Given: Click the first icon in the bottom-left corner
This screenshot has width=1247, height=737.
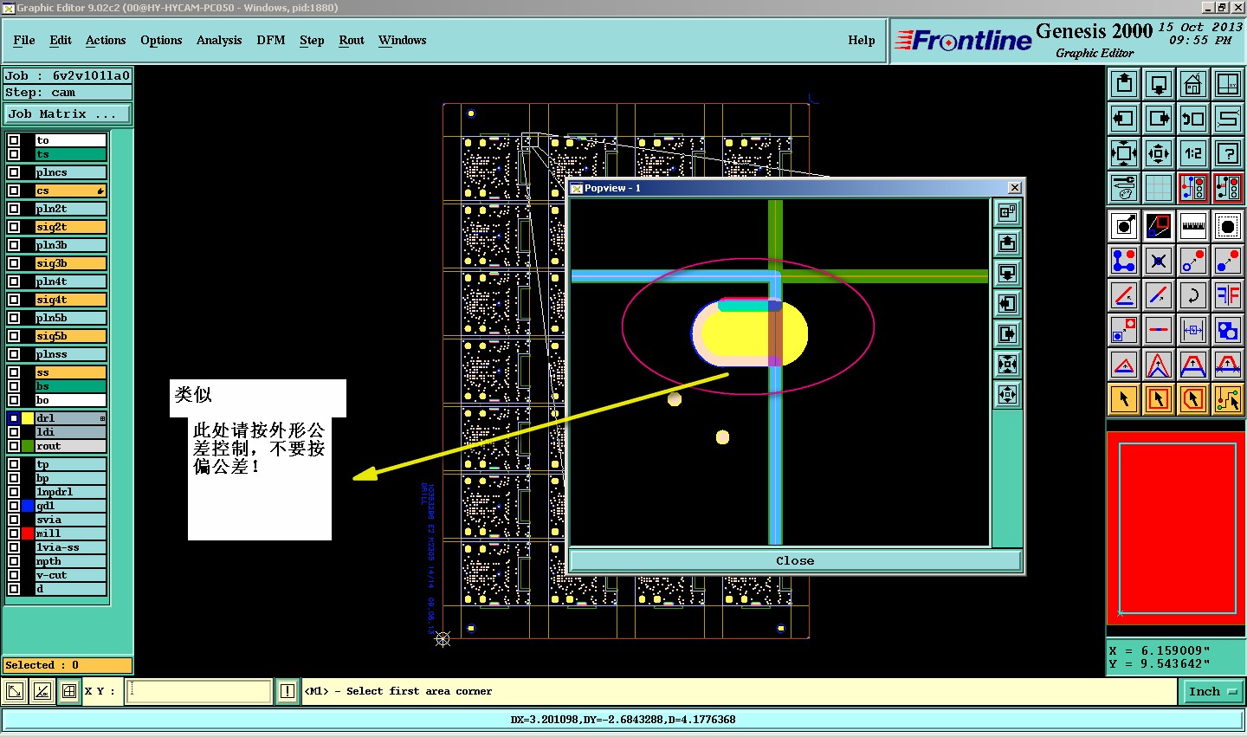Looking at the screenshot, I should click(x=15, y=691).
